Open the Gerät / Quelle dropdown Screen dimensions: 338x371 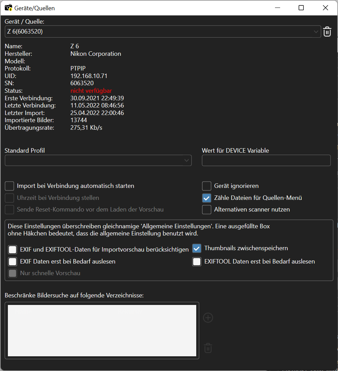tap(163, 31)
